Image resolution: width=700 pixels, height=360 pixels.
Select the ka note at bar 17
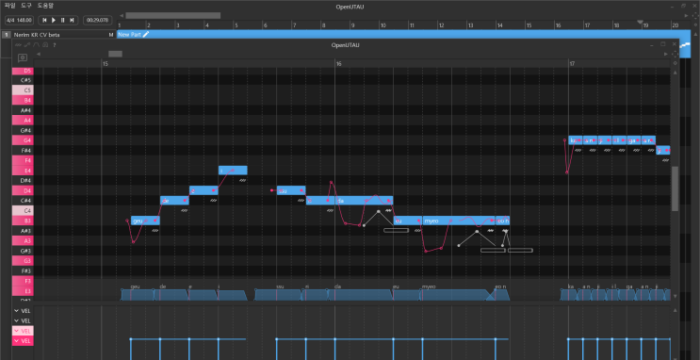pos(575,140)
